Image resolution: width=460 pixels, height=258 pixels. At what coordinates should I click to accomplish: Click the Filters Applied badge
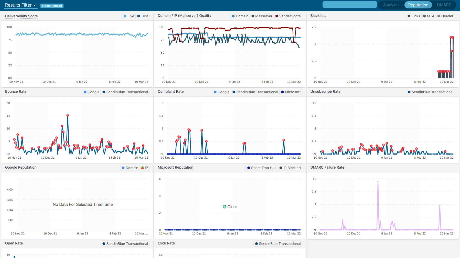point(52,6)
